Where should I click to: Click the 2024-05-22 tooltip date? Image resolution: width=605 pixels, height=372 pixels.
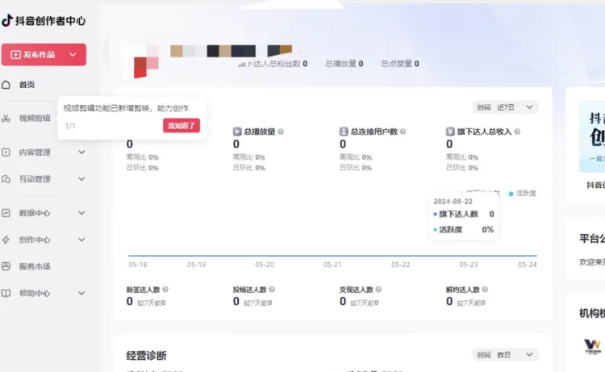[x=453, y=202]
